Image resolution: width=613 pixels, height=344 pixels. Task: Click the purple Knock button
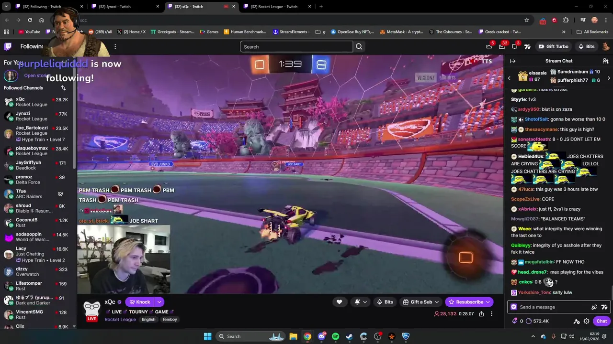pyautogui.click(x=139, y=302)
